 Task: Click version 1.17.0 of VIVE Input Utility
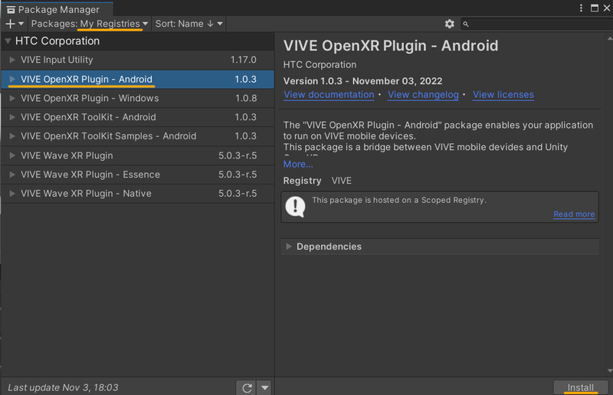click(243, 60)
